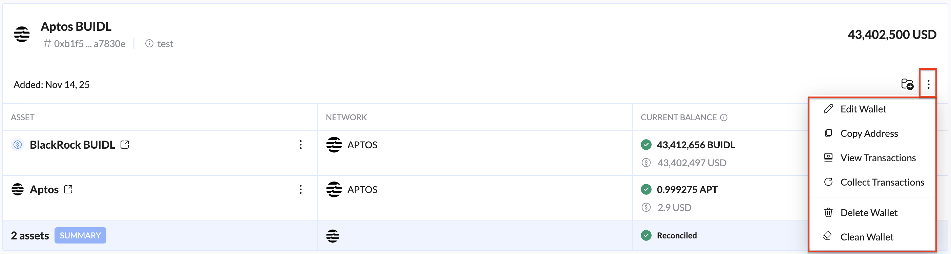Click the Aptos BUIDL wallet logo

pyautogui.click(x=22, y=34)
